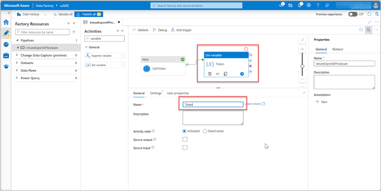Open the Learning center graduation cap icon
This screenshot has width=381, height=191.
[6, 66]
